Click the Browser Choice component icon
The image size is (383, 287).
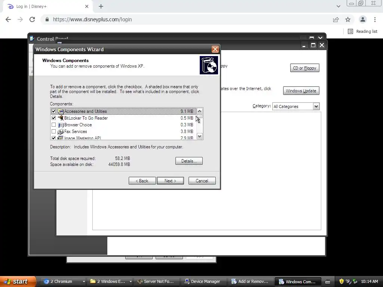pos(60,125)
